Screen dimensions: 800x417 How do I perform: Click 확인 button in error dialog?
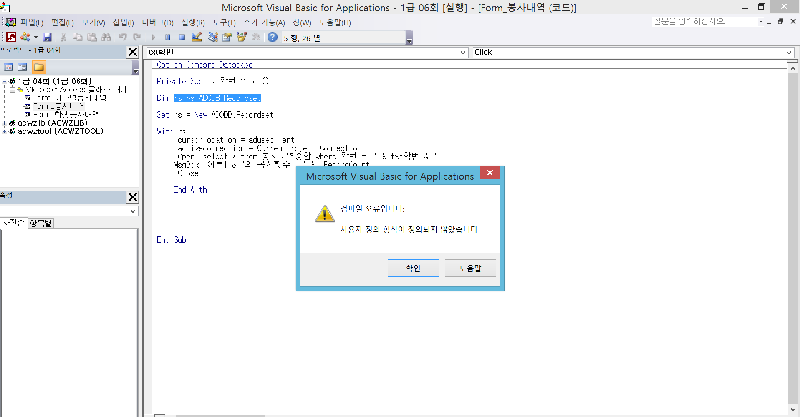413,268
